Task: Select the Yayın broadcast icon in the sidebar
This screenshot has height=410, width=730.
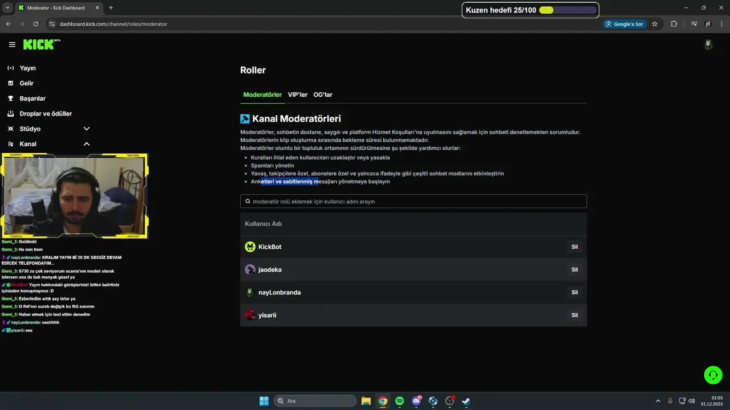Action: tap(10, 68)
